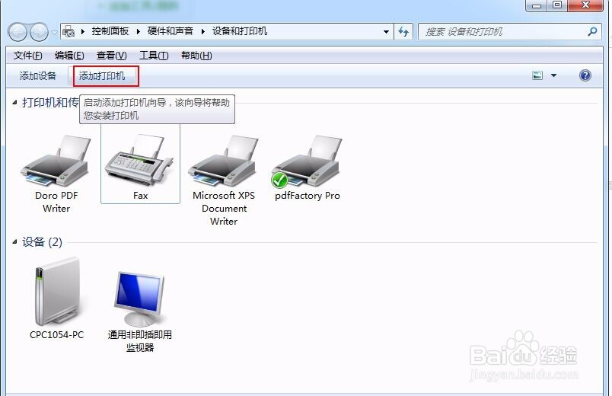Viewport: 612px width, 396px height.
Task: Open the 编辑(E) menu
Action: point(69,56)
